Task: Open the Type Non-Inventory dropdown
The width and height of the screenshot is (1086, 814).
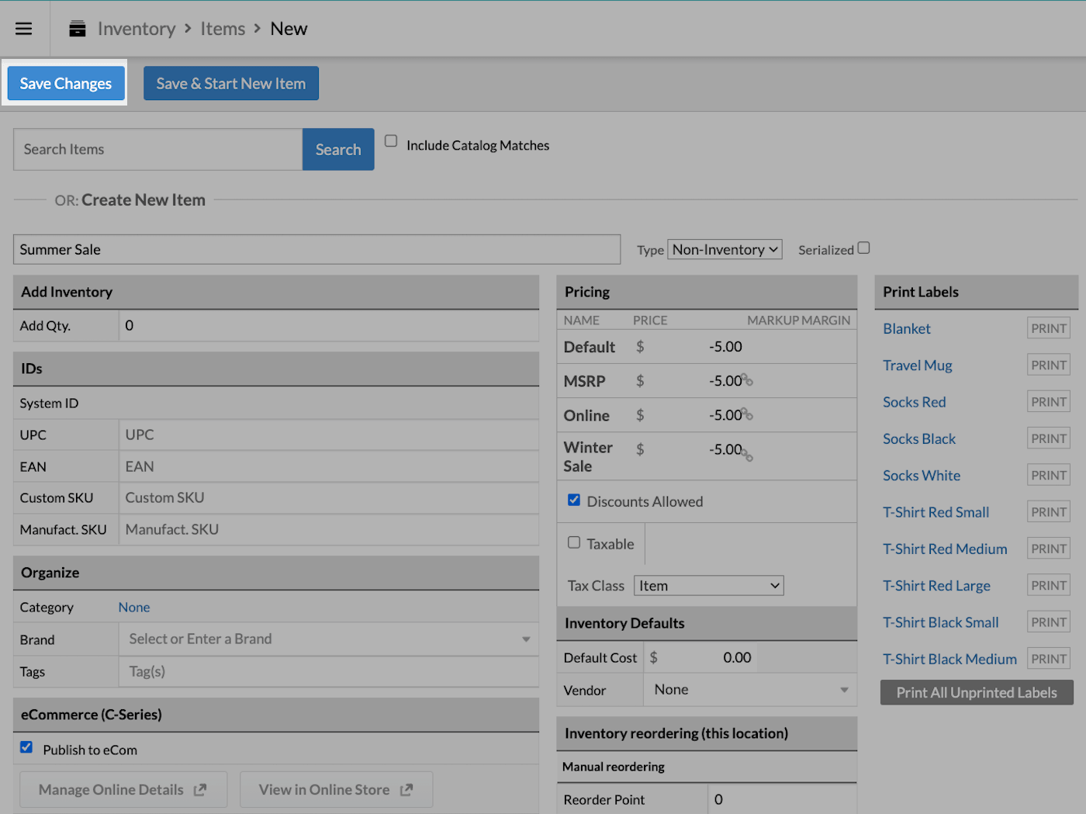Action: coord(725,249)
